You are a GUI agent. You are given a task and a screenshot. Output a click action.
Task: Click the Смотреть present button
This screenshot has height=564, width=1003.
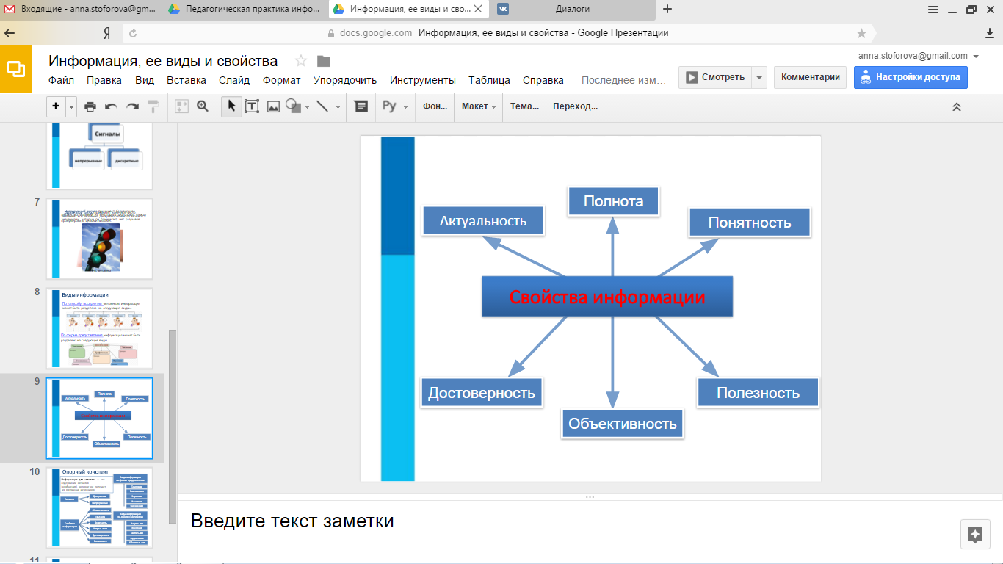click(715, 77)
